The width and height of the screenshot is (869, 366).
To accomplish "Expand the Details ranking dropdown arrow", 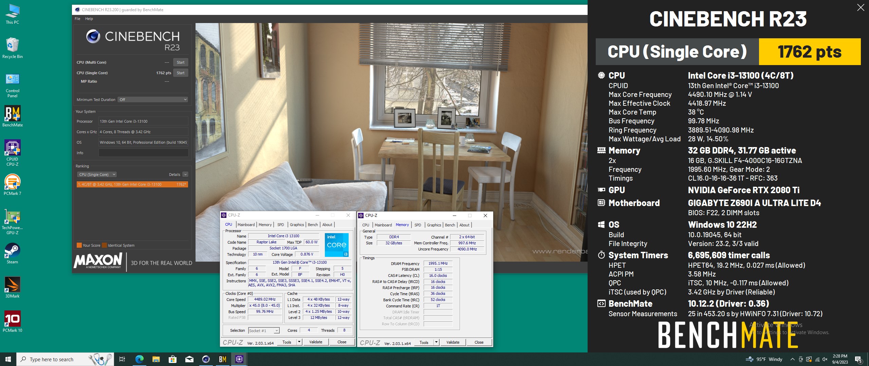I will click(x=185, y=175).
